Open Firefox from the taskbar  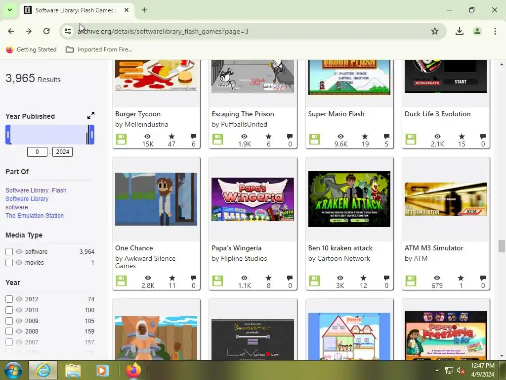[133, 370]
